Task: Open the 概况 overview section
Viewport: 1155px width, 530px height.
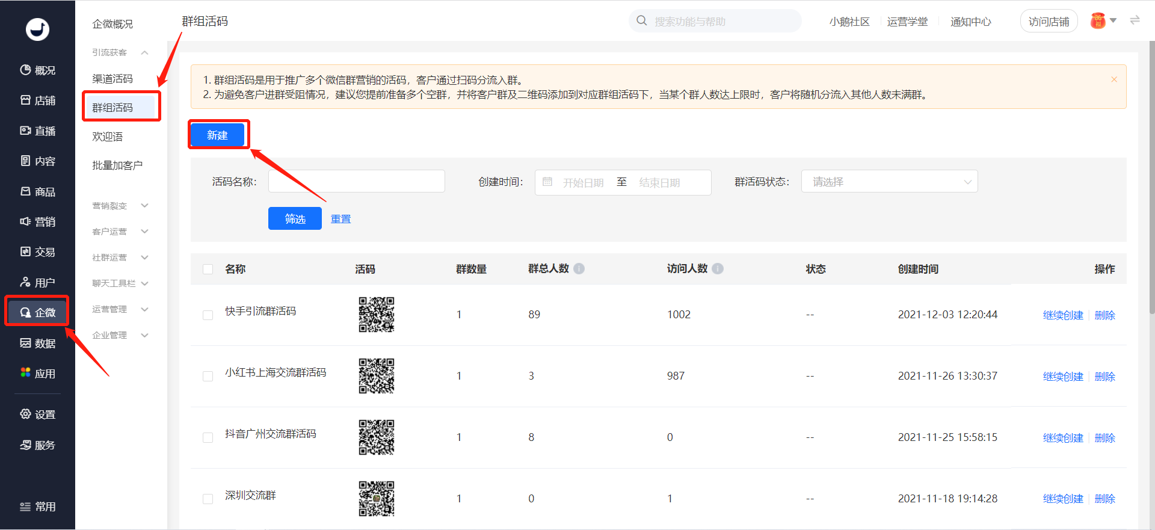Action: (x=37, y=70)
